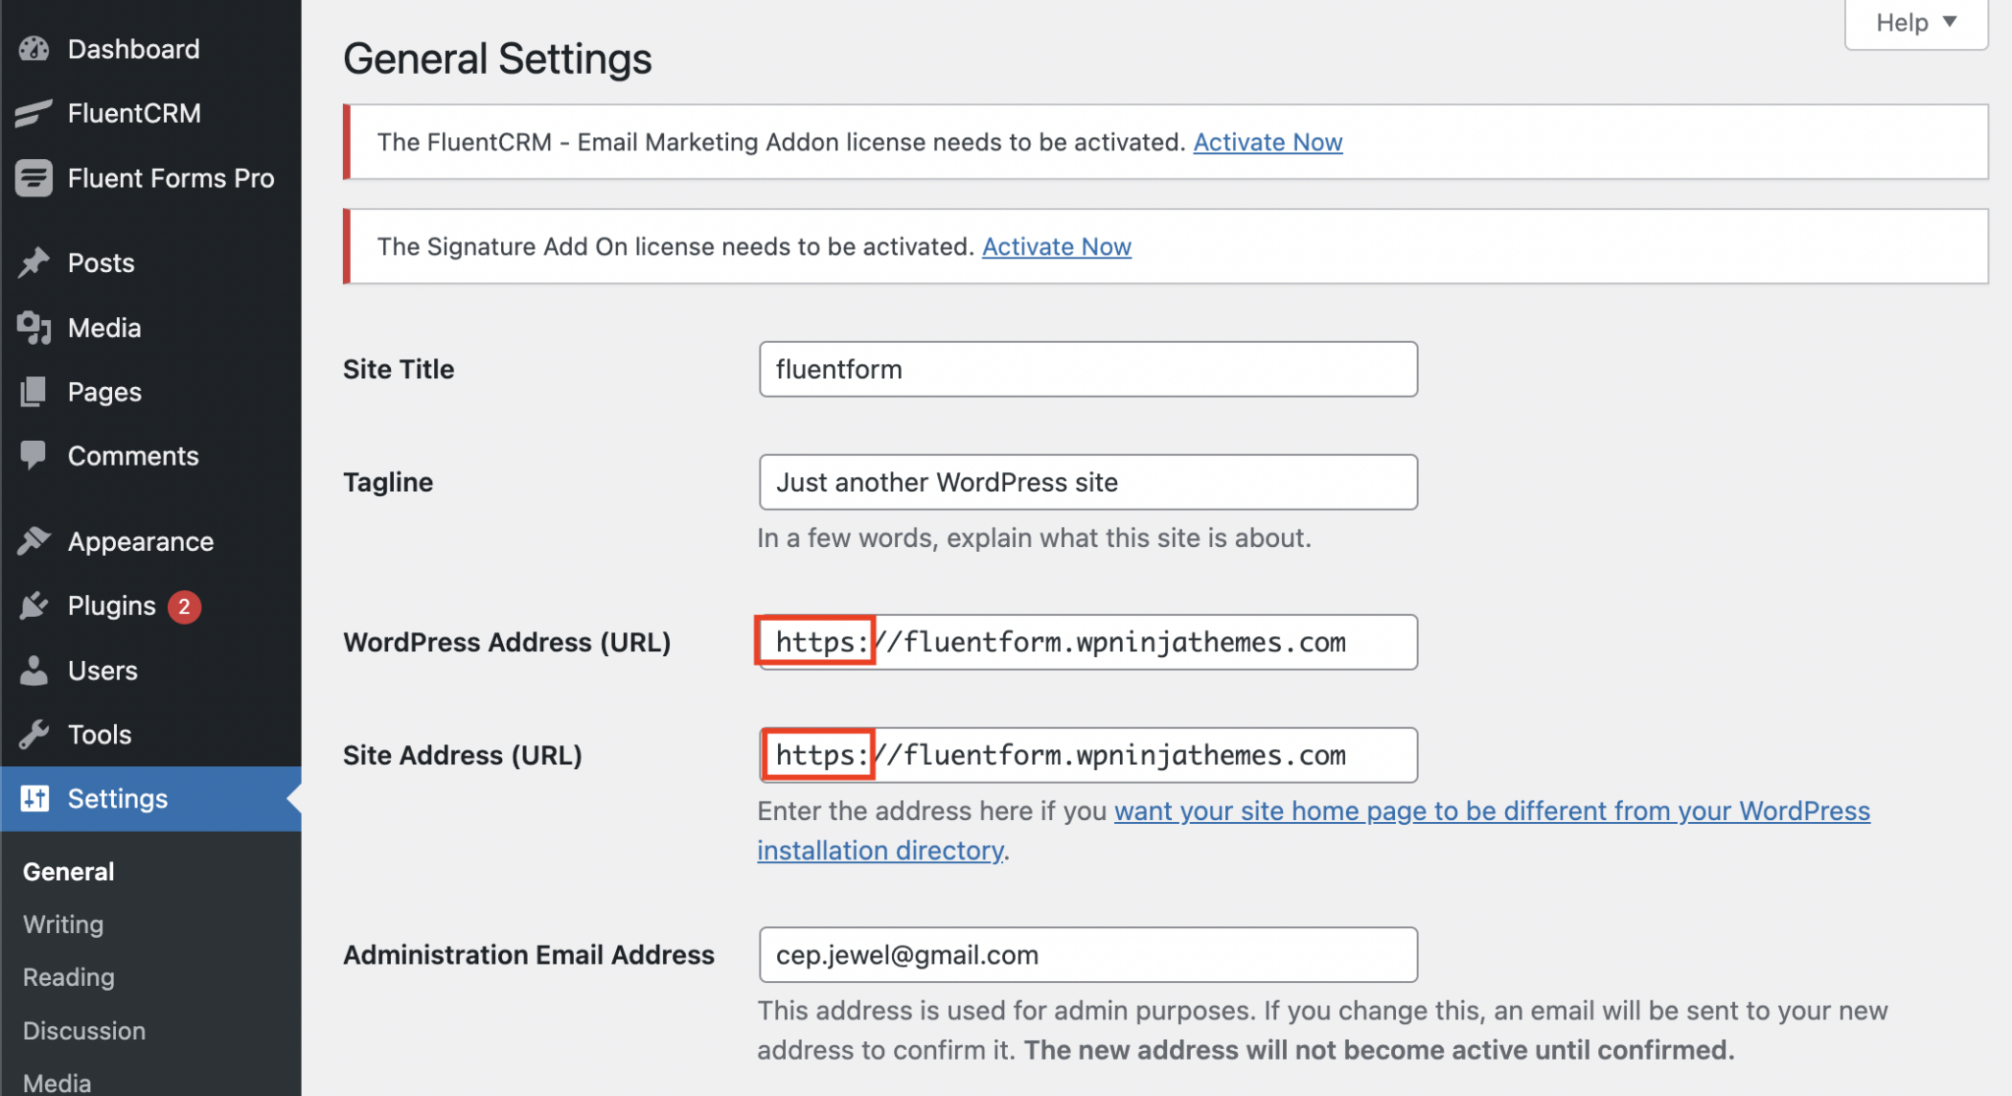Image resolution: width=2012 pixels, height=1096 pixels.
Task: Click the Plugins plug icon
Action: [x=33, y=606]
